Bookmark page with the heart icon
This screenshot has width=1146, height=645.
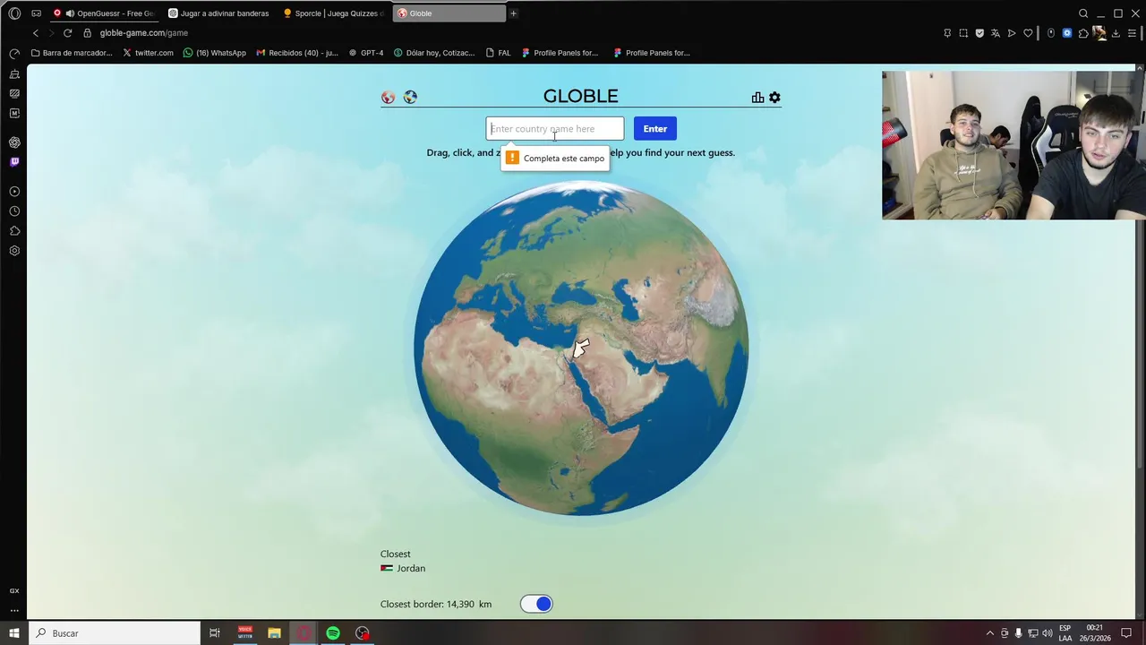pyautogui.click(x=1028, y=33)
